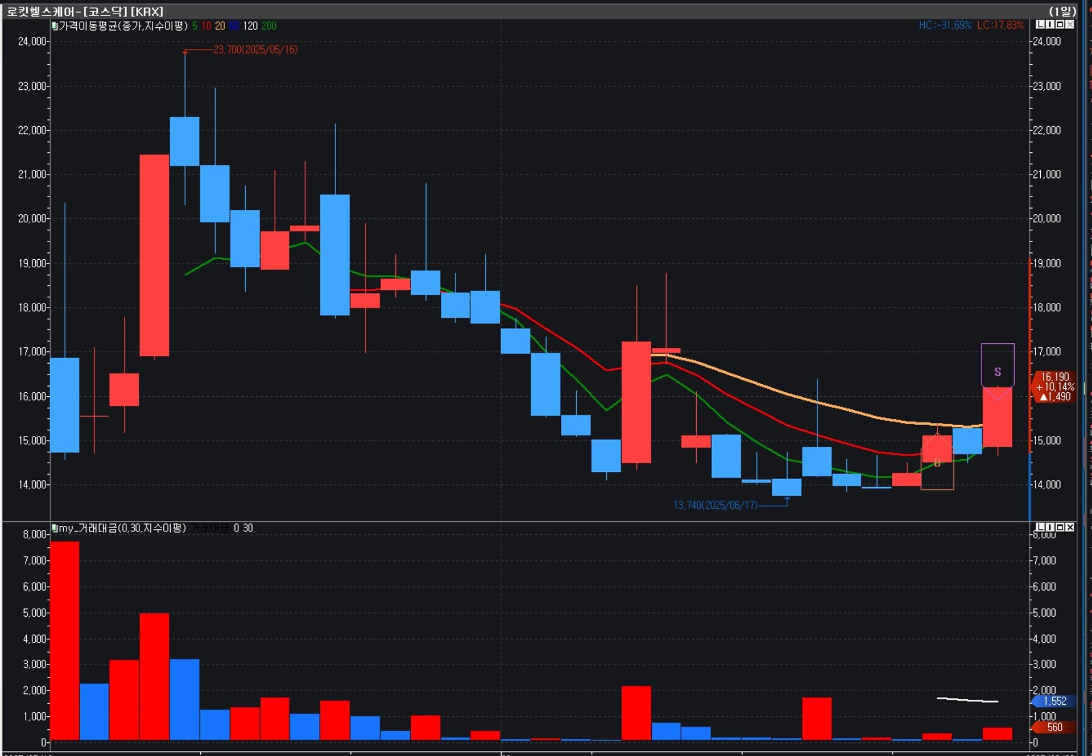The width and height of the screenshot is (1092, 756).
Task: Toggle the my_거래대금 indicator square icon
Action: pyautogui.click(x=55, y=528)
